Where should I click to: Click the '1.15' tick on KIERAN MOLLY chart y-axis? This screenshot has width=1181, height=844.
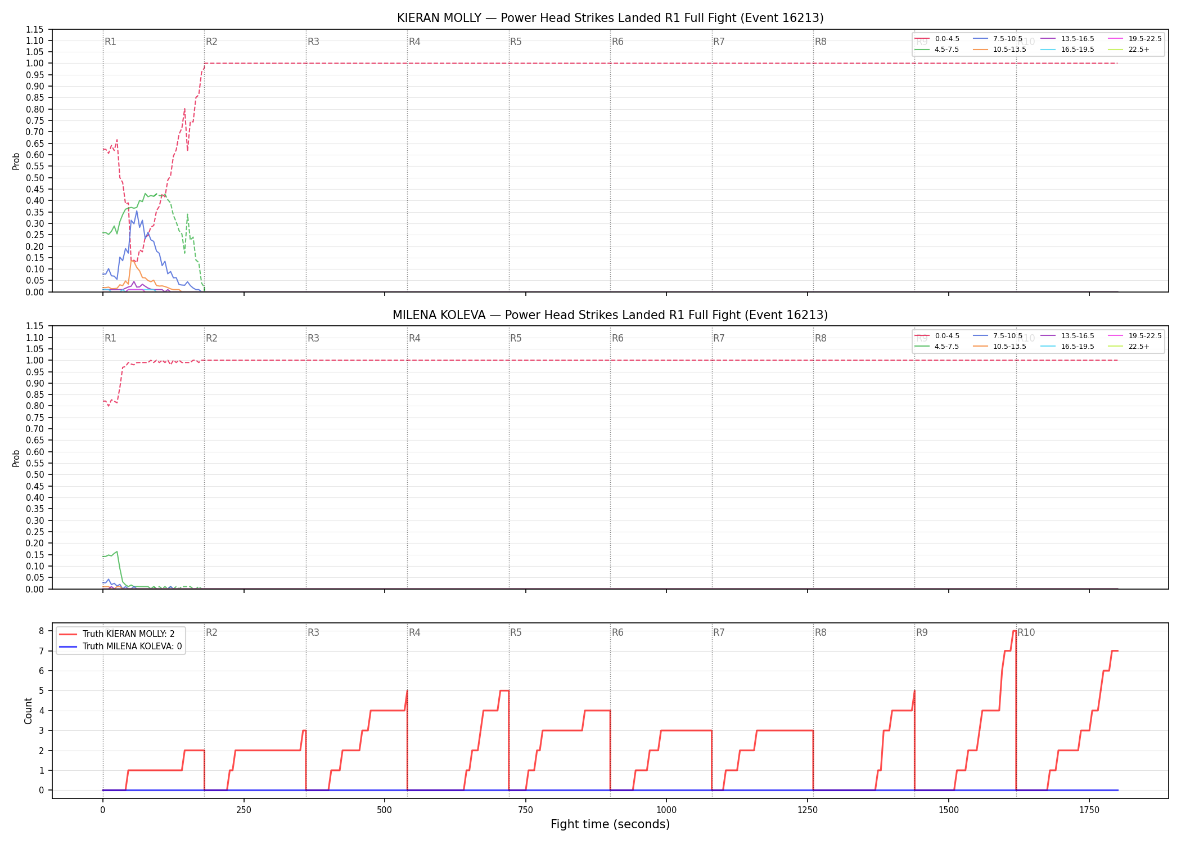(x=34, y=29)
